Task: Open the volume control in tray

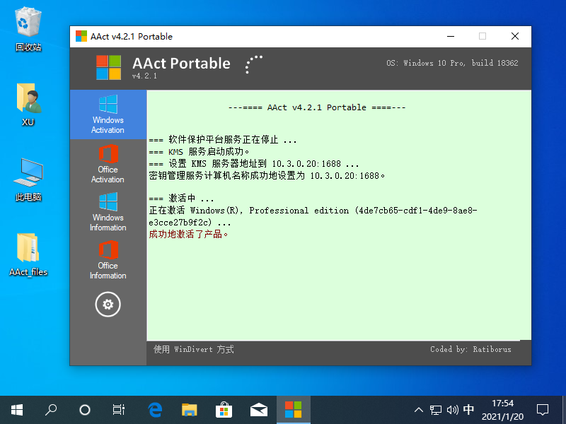Action: coord(453,410)
